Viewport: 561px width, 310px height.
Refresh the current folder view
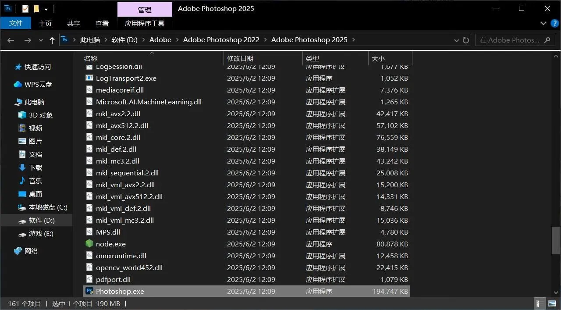[x=466, y=40]
